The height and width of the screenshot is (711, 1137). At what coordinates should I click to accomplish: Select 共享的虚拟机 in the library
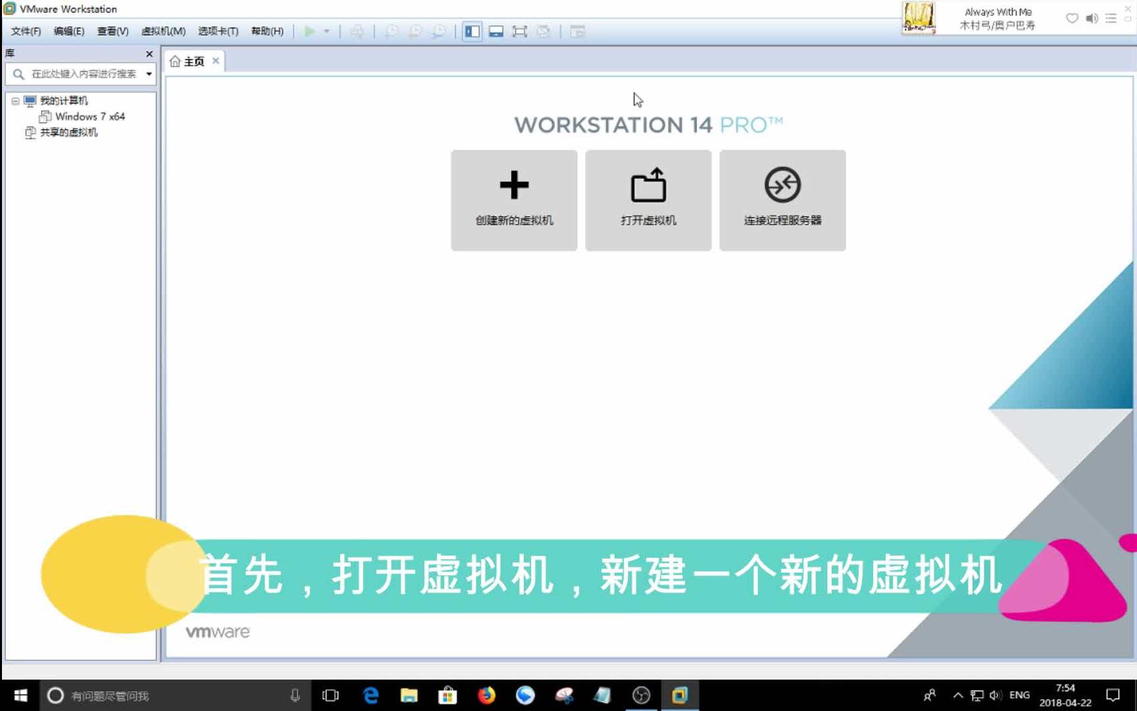[68, 132]
